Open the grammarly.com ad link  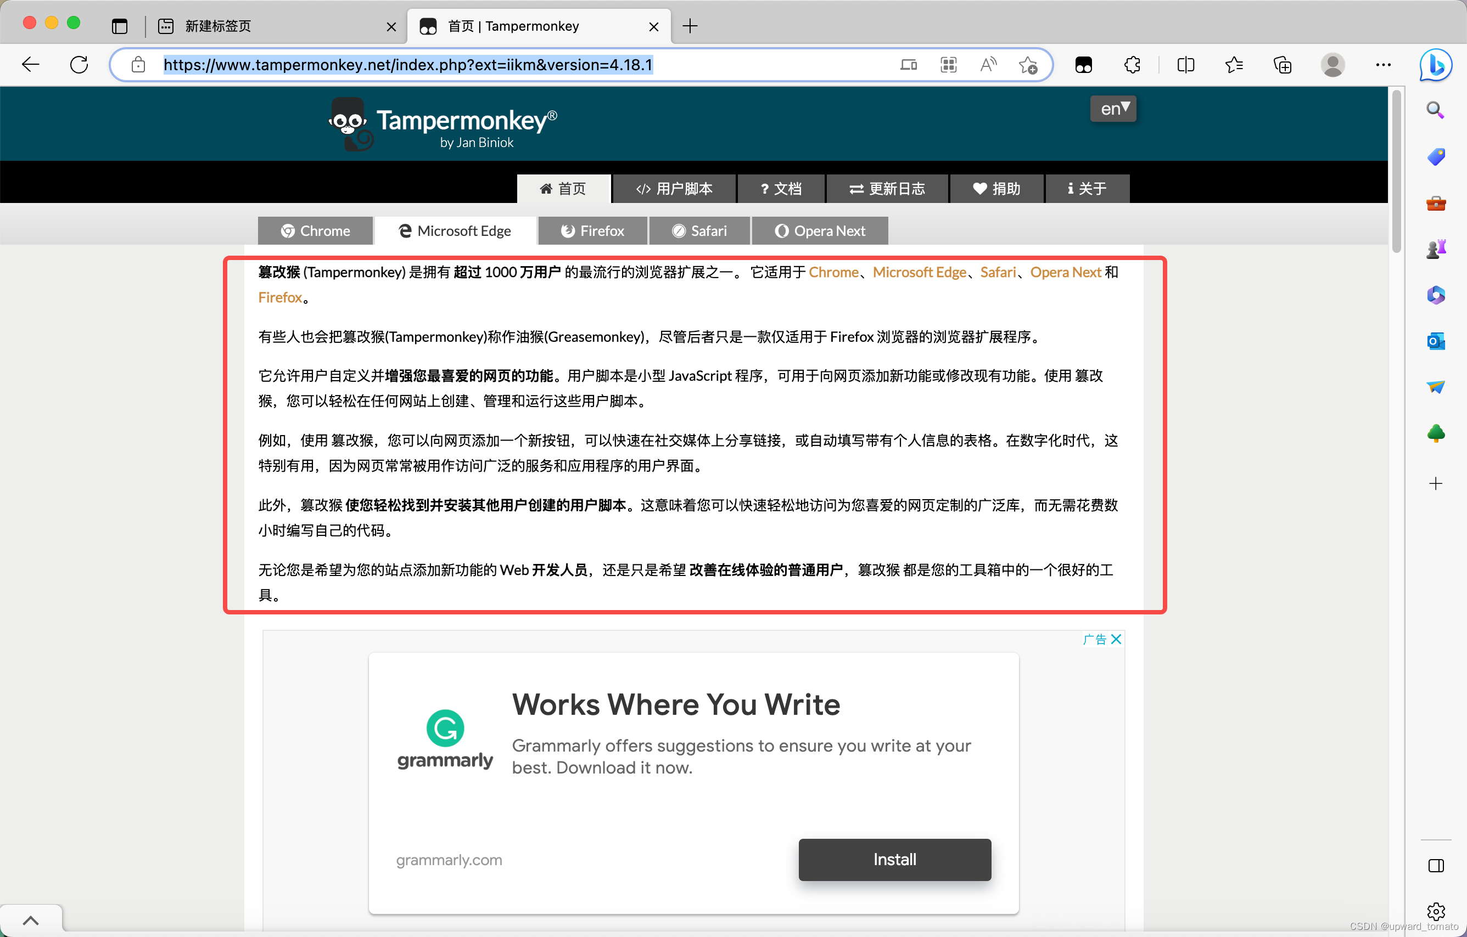449,860
